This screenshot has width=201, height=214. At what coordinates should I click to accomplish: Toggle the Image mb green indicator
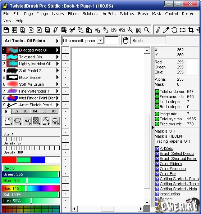click(x=157, y=114)
